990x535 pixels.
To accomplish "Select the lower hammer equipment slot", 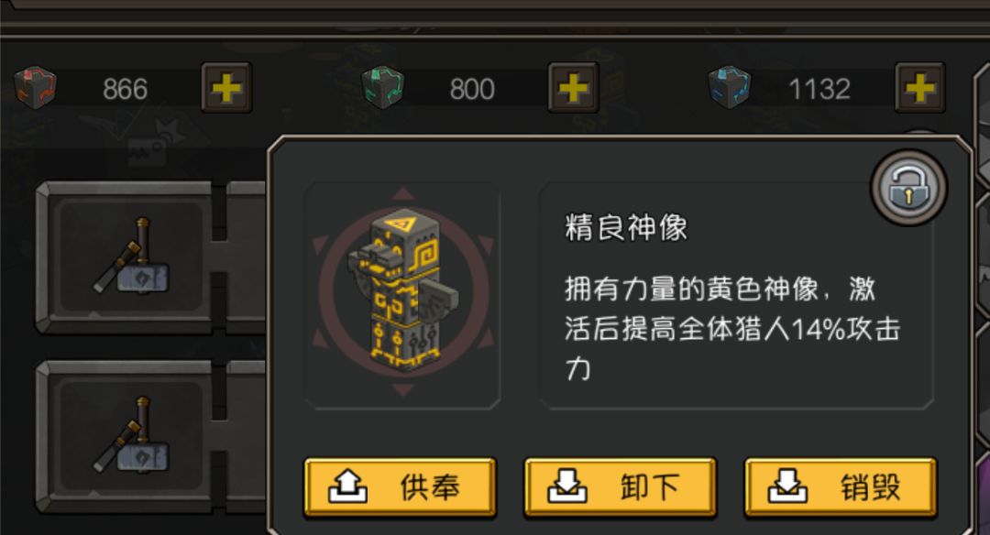I will tap(131, 437).
